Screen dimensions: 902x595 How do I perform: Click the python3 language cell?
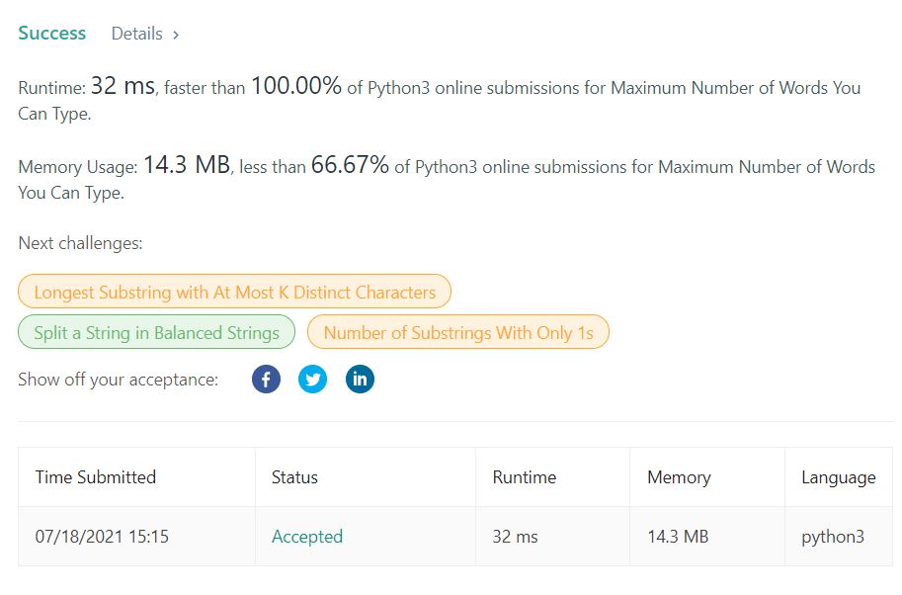click(833, 537)
